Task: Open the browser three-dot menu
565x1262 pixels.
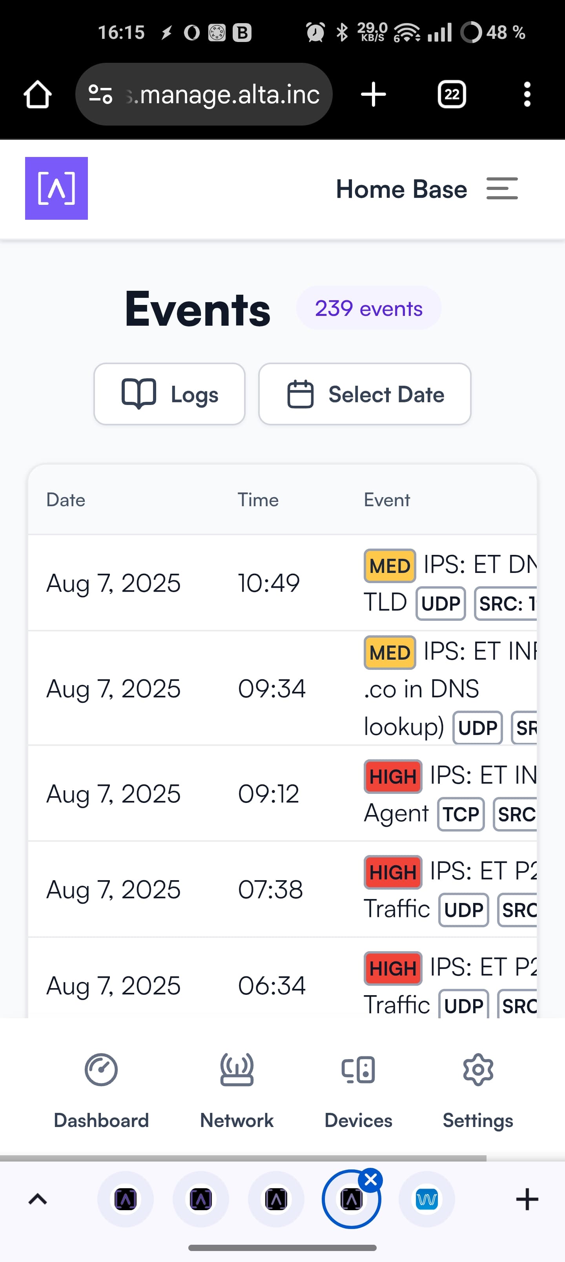Action: coord(527,94)
